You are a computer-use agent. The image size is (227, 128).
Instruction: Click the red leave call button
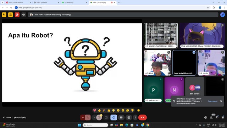[143, 117]
